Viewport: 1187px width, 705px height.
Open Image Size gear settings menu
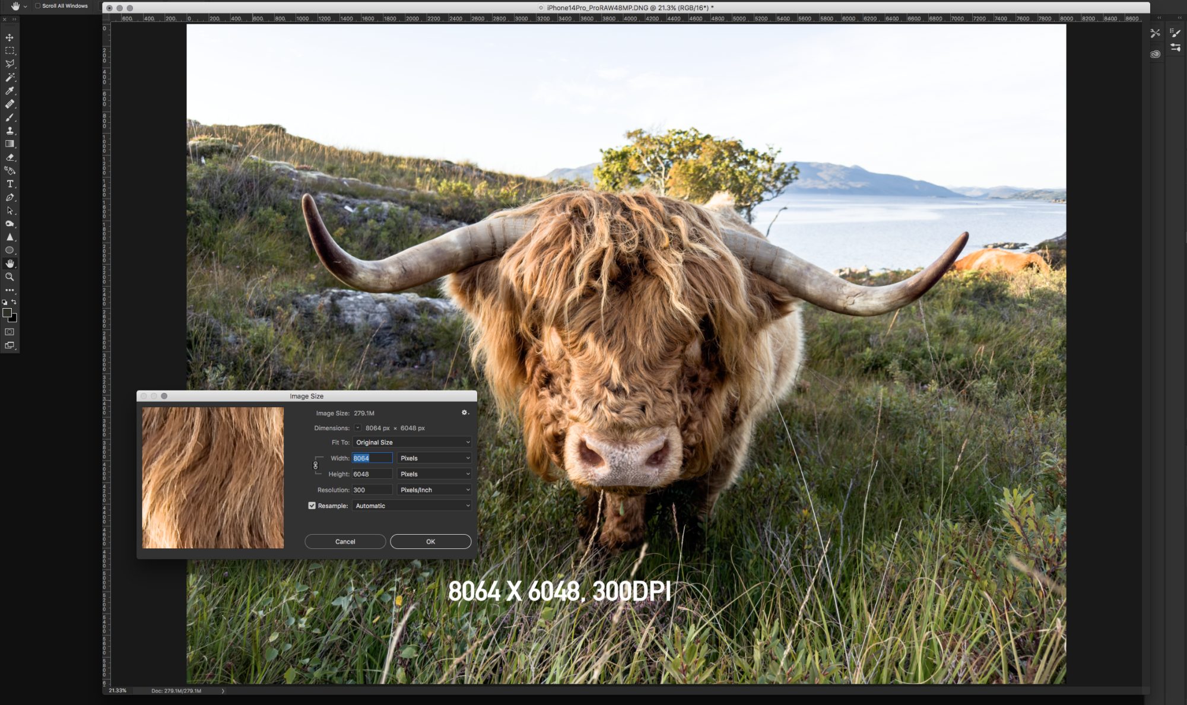465,412
